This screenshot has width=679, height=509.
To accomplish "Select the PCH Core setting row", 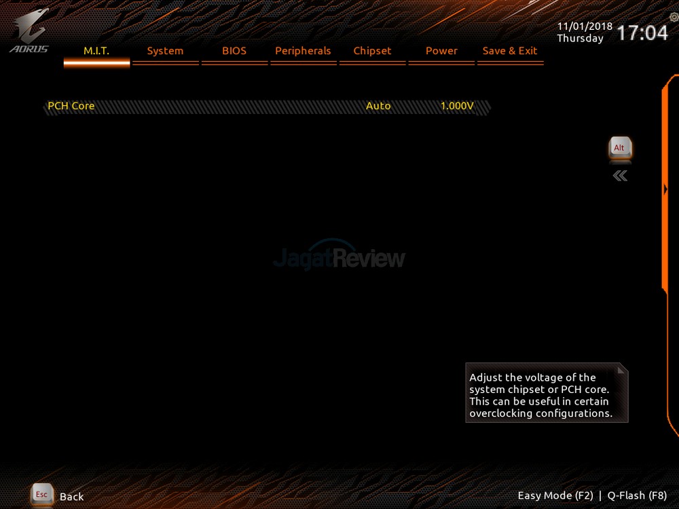I will coord(71,106).
